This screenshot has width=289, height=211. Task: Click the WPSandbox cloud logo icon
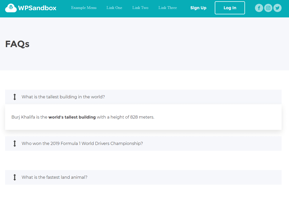(11, 8)
